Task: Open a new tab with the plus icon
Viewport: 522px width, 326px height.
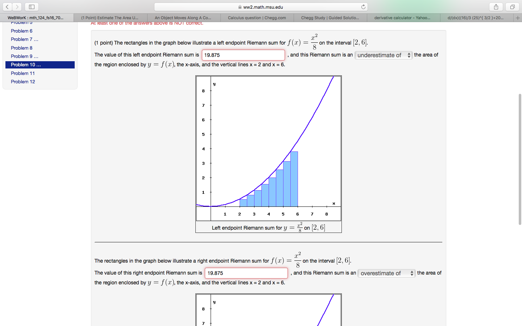Action: (x=517, y=17)
